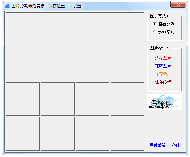
Task: Close the 图片分割器免费版 window
Action: tap(178, 5)
